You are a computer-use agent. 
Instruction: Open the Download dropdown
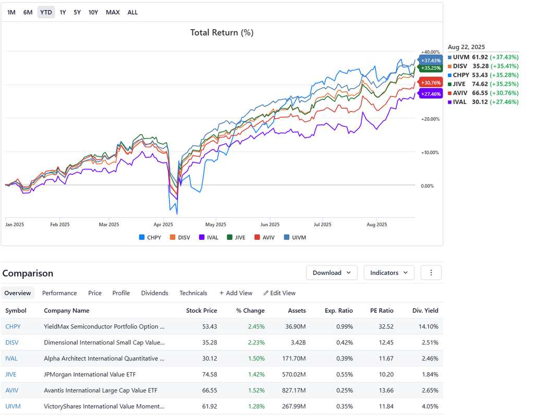pyautogui.click(x=332, y=273)
